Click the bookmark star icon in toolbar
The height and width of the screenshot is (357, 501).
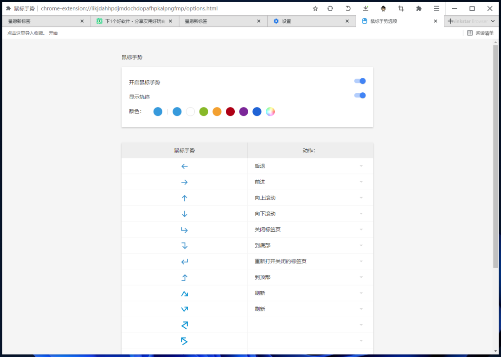pos(315,8)
